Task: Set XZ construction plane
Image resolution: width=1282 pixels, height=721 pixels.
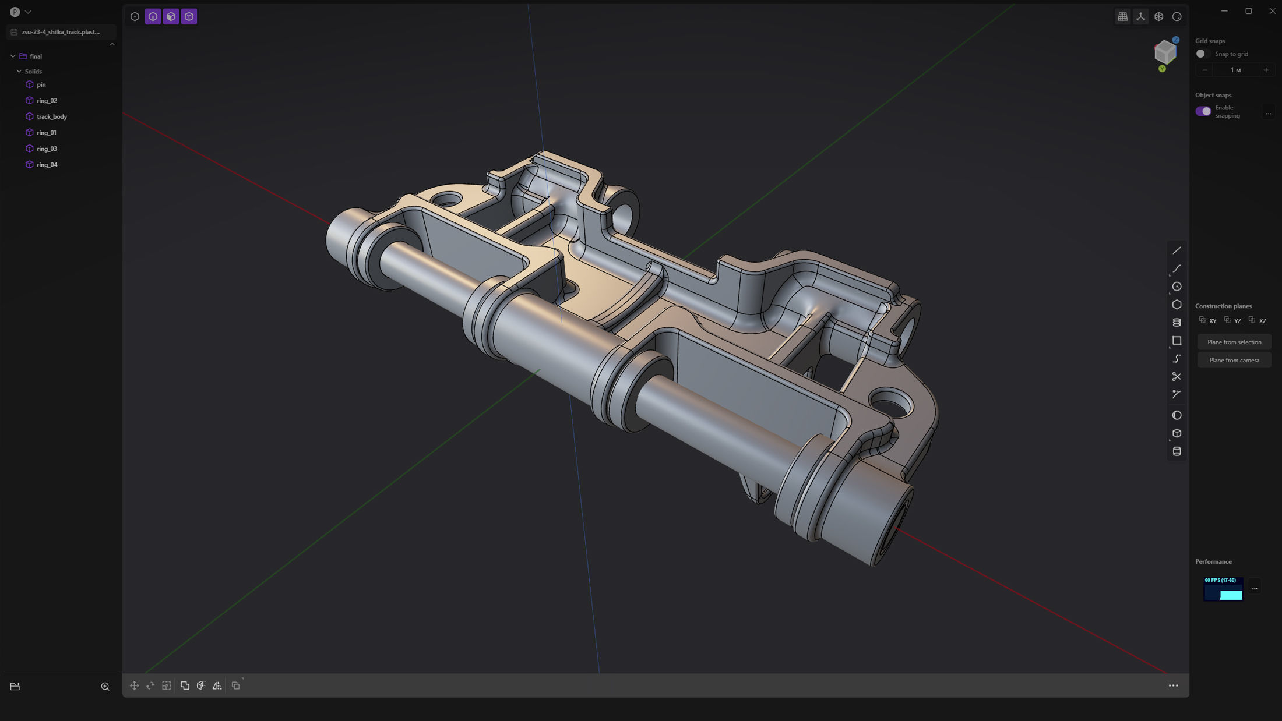Action: pos(1258,320)
